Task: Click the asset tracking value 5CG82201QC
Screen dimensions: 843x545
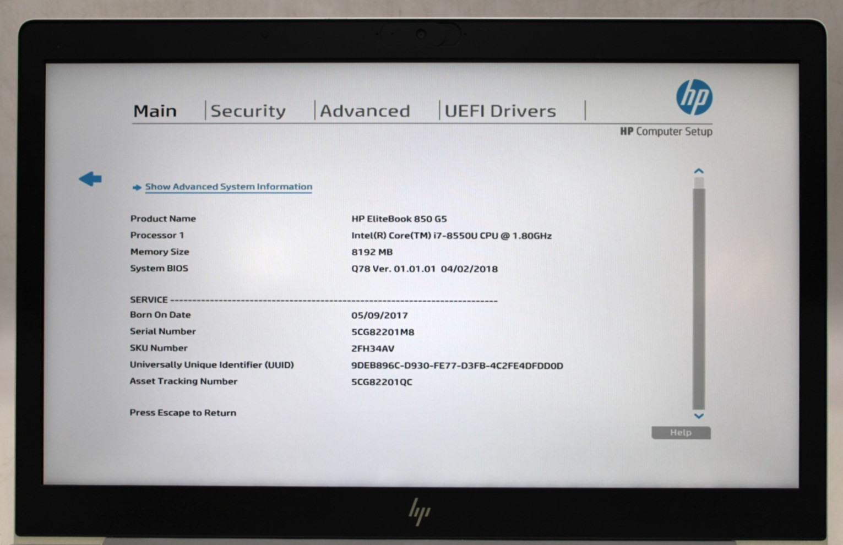Action: [x=382, y=382]
